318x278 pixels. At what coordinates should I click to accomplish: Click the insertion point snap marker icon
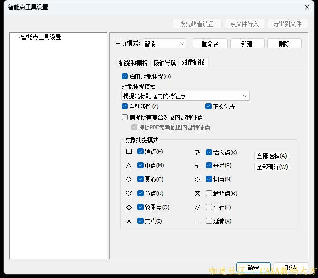point(197,153)
